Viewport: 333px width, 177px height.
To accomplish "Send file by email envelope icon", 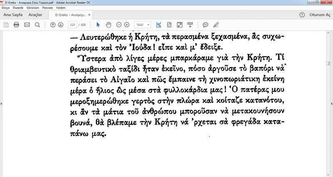I will click(x=27, y=25).
